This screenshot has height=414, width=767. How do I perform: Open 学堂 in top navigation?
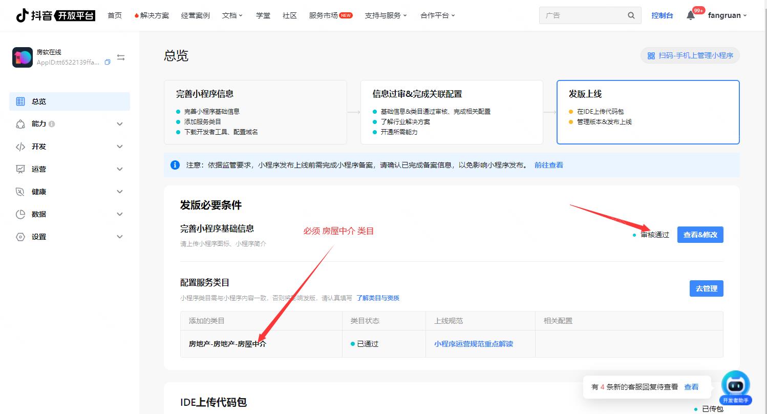point(263,15)
